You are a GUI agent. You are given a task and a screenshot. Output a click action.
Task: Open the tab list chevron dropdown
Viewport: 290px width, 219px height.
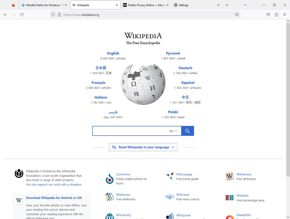tap(245, 5)
